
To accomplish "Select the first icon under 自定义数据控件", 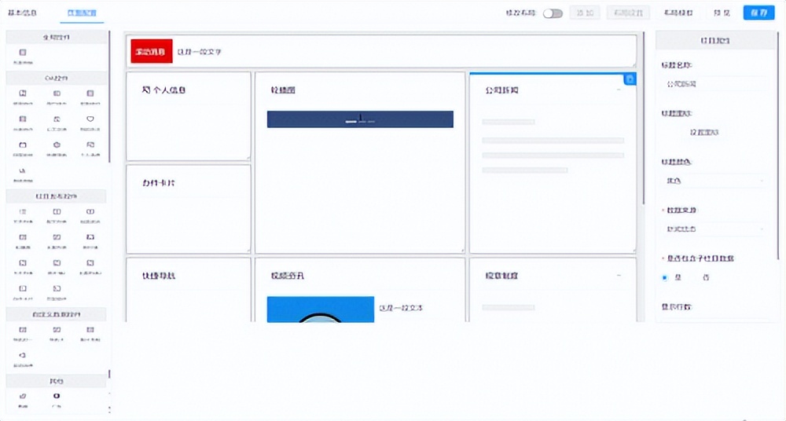I will click(23, 330).
